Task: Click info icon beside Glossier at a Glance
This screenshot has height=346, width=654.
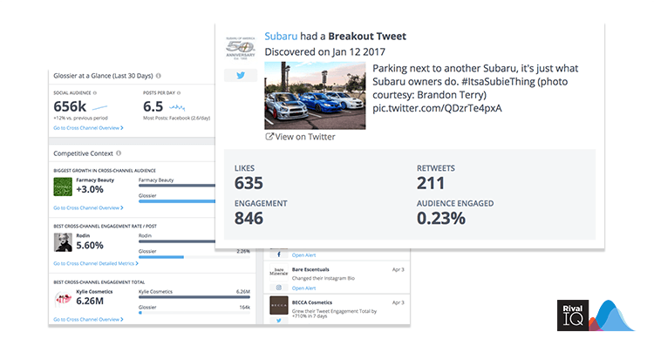Action: (159, 76)
